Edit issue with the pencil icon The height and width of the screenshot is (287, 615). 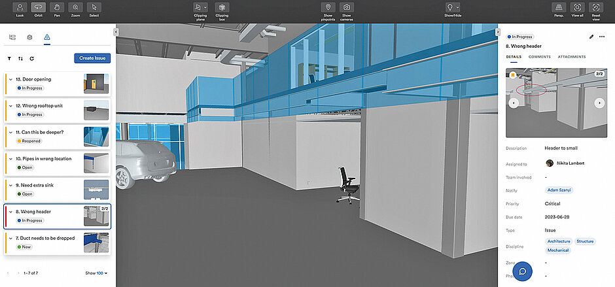click(x=591, y=37)
